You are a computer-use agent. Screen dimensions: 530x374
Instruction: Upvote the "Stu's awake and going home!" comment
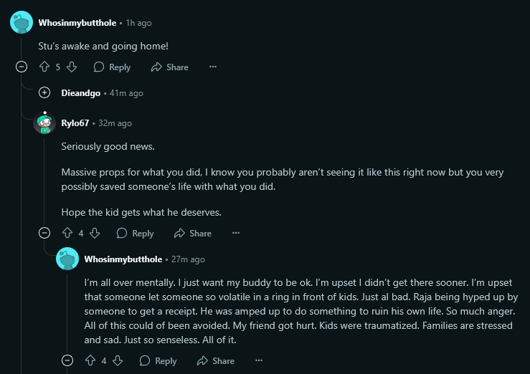point(44,67)
